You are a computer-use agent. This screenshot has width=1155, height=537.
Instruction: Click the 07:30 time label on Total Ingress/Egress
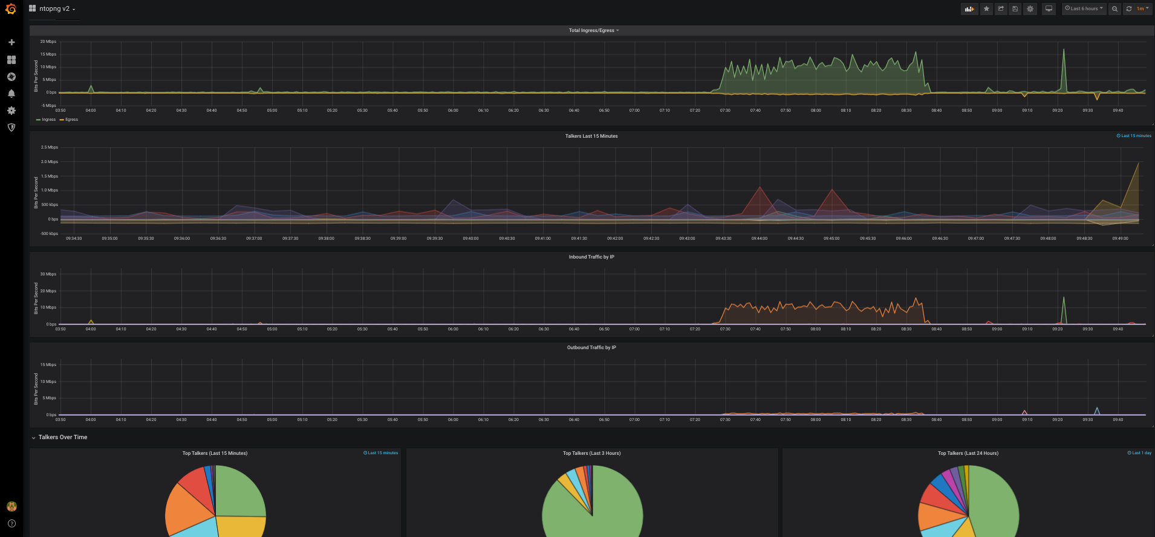[x=725, y=111]
